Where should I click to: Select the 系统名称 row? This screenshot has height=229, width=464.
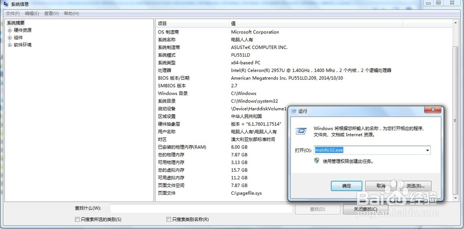[304, 39]
